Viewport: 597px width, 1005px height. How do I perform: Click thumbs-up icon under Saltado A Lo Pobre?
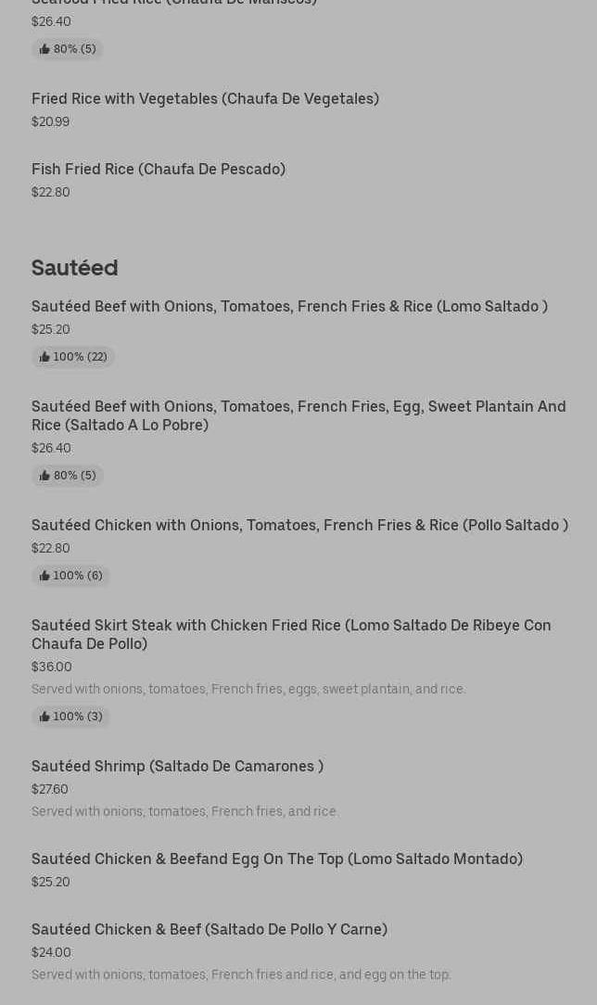click(44, 476)
